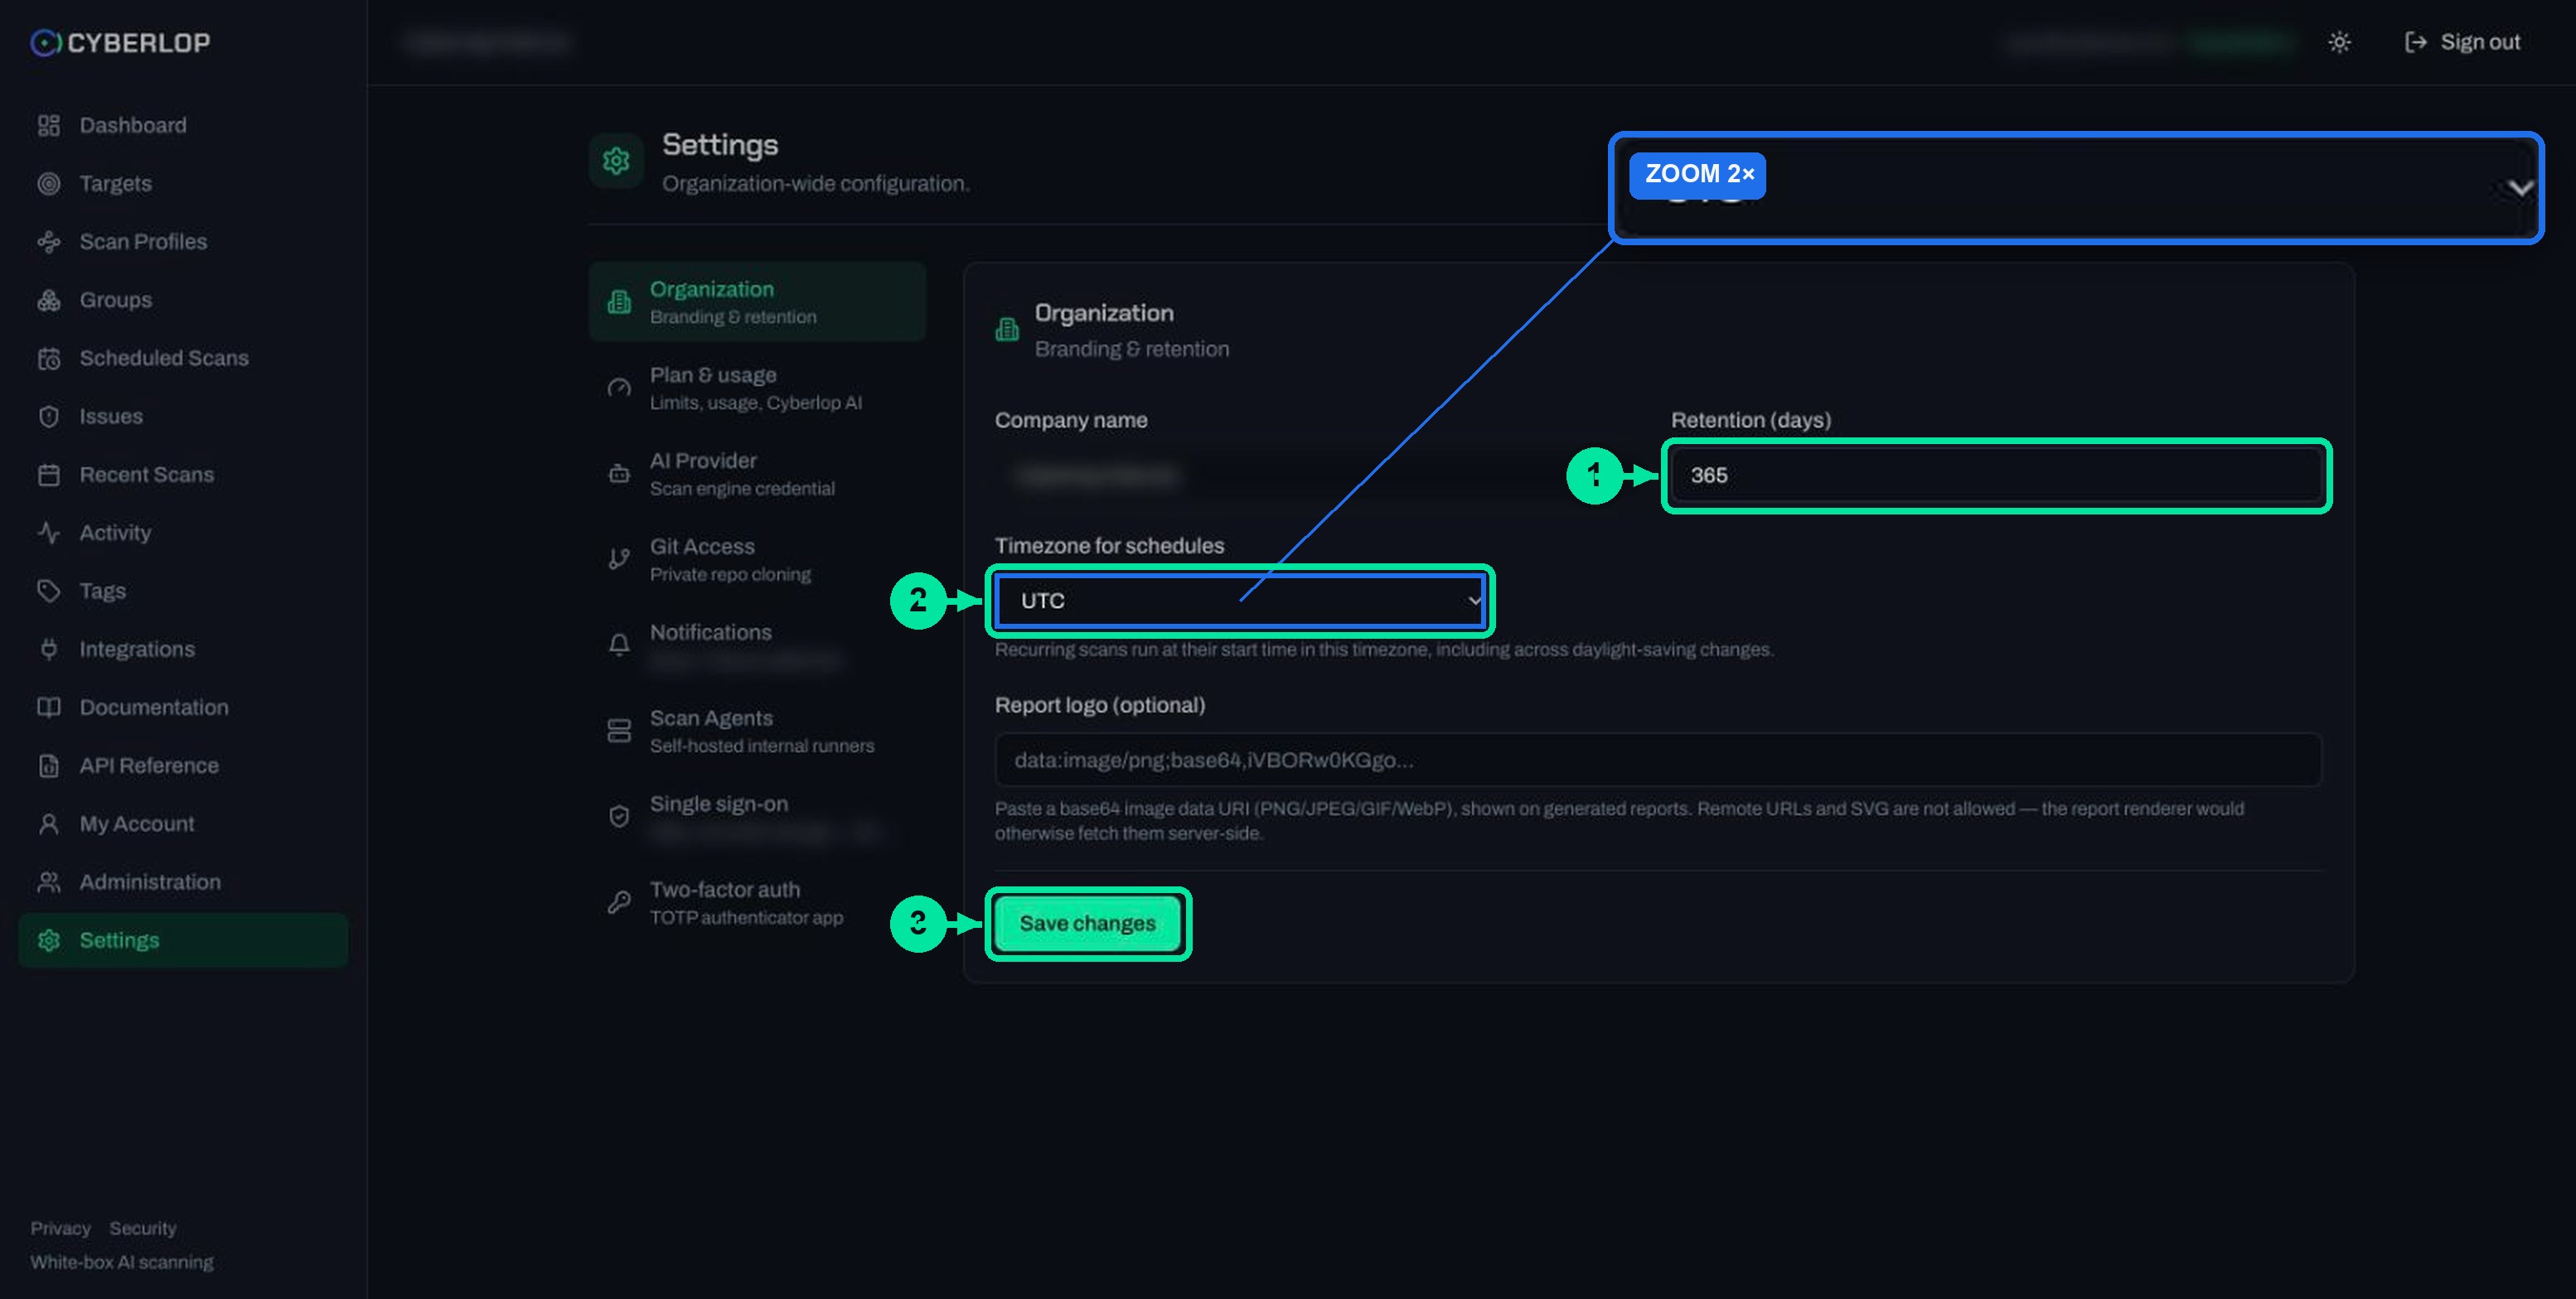Click the Two-factor auth key icon
The height and width of the screenshot is (1299, 2576).
[619, 903]
